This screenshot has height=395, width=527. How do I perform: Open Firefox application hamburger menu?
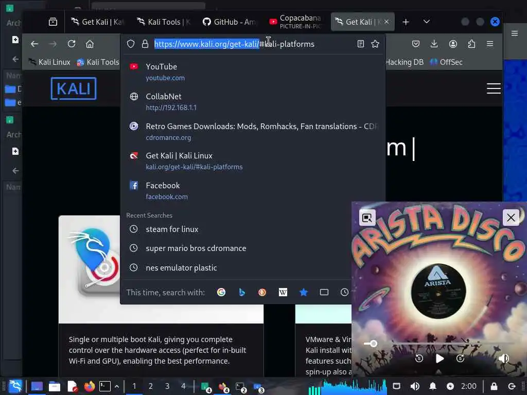click(x=490, y=44)
